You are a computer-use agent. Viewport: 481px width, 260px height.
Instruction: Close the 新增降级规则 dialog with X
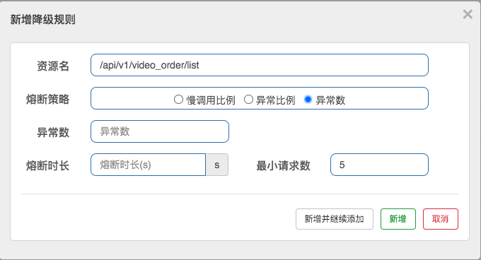pyautogui.click(x=468, y=14)
